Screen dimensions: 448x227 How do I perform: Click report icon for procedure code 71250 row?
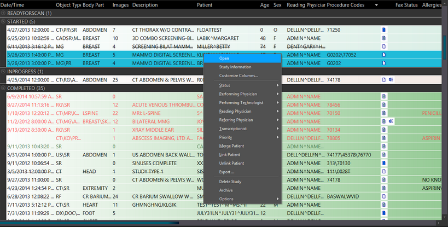coord(384,30)
